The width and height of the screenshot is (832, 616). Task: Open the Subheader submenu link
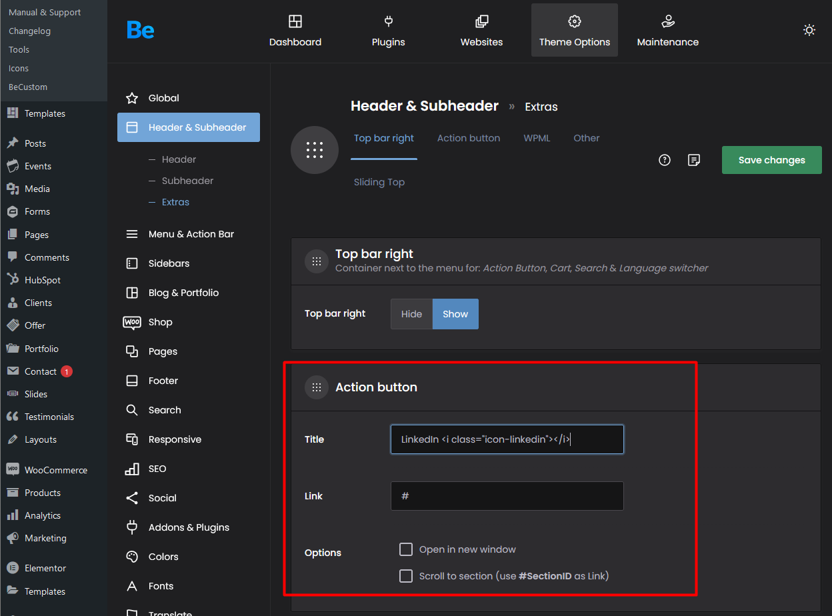tap(187, 181)
